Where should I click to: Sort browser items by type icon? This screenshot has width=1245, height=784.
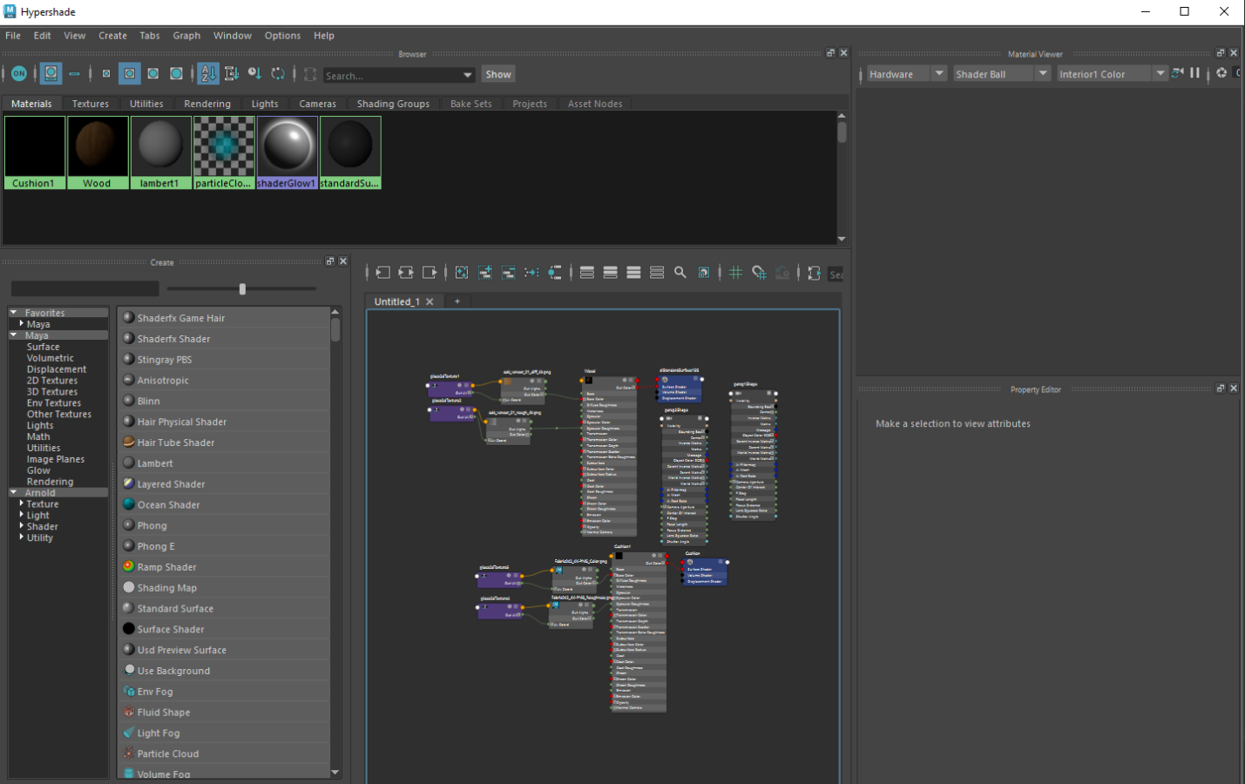pyautogui.click(x=231, y=74)
